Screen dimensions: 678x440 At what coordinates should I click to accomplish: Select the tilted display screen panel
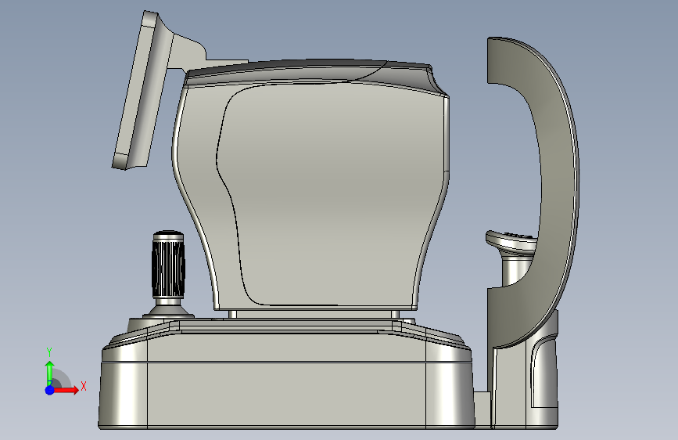[x=141, y=90]
